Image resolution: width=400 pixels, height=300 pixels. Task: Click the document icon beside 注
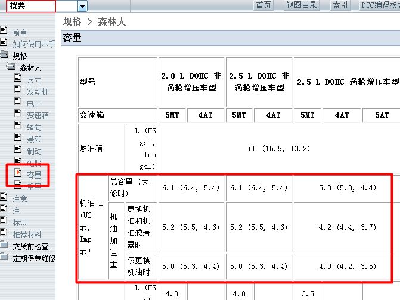(4, 208)
